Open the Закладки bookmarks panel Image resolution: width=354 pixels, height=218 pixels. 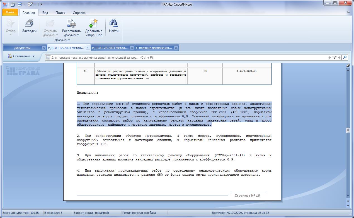29,26
